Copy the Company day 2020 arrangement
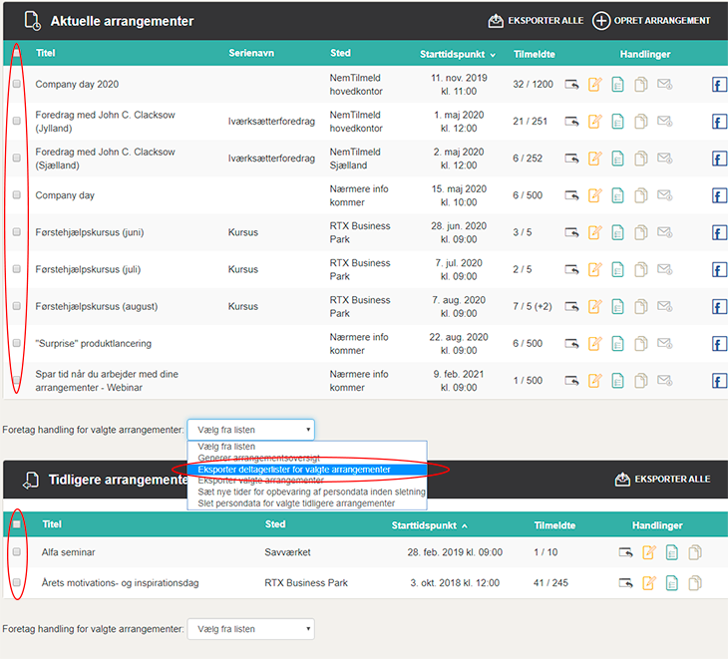The image size is (728, 659). pyautogui.click(x=640, y=85)
